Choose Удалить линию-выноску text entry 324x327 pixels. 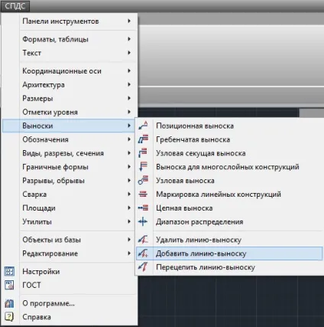click(199, 240)
